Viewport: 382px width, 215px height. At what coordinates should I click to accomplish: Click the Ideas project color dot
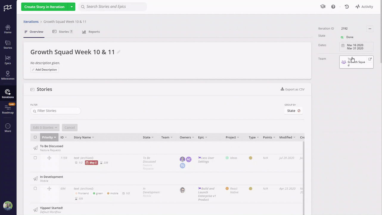[227, 158]
